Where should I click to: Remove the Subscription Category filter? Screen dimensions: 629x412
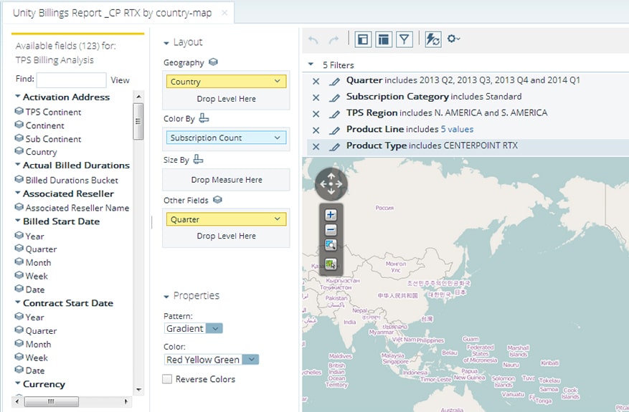[316, 97]
